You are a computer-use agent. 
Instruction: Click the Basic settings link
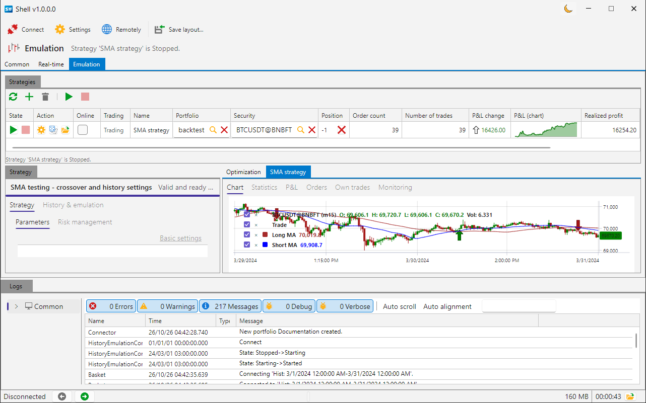180,238
